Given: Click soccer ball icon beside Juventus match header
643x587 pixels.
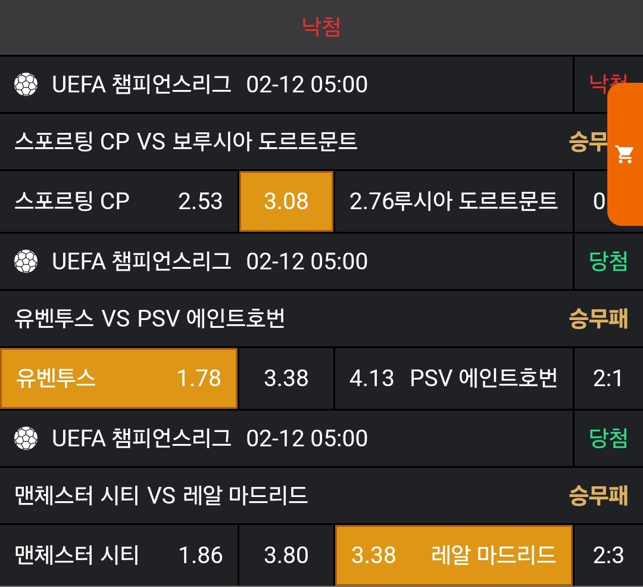Looking at the screenshot, I should 26,262.
